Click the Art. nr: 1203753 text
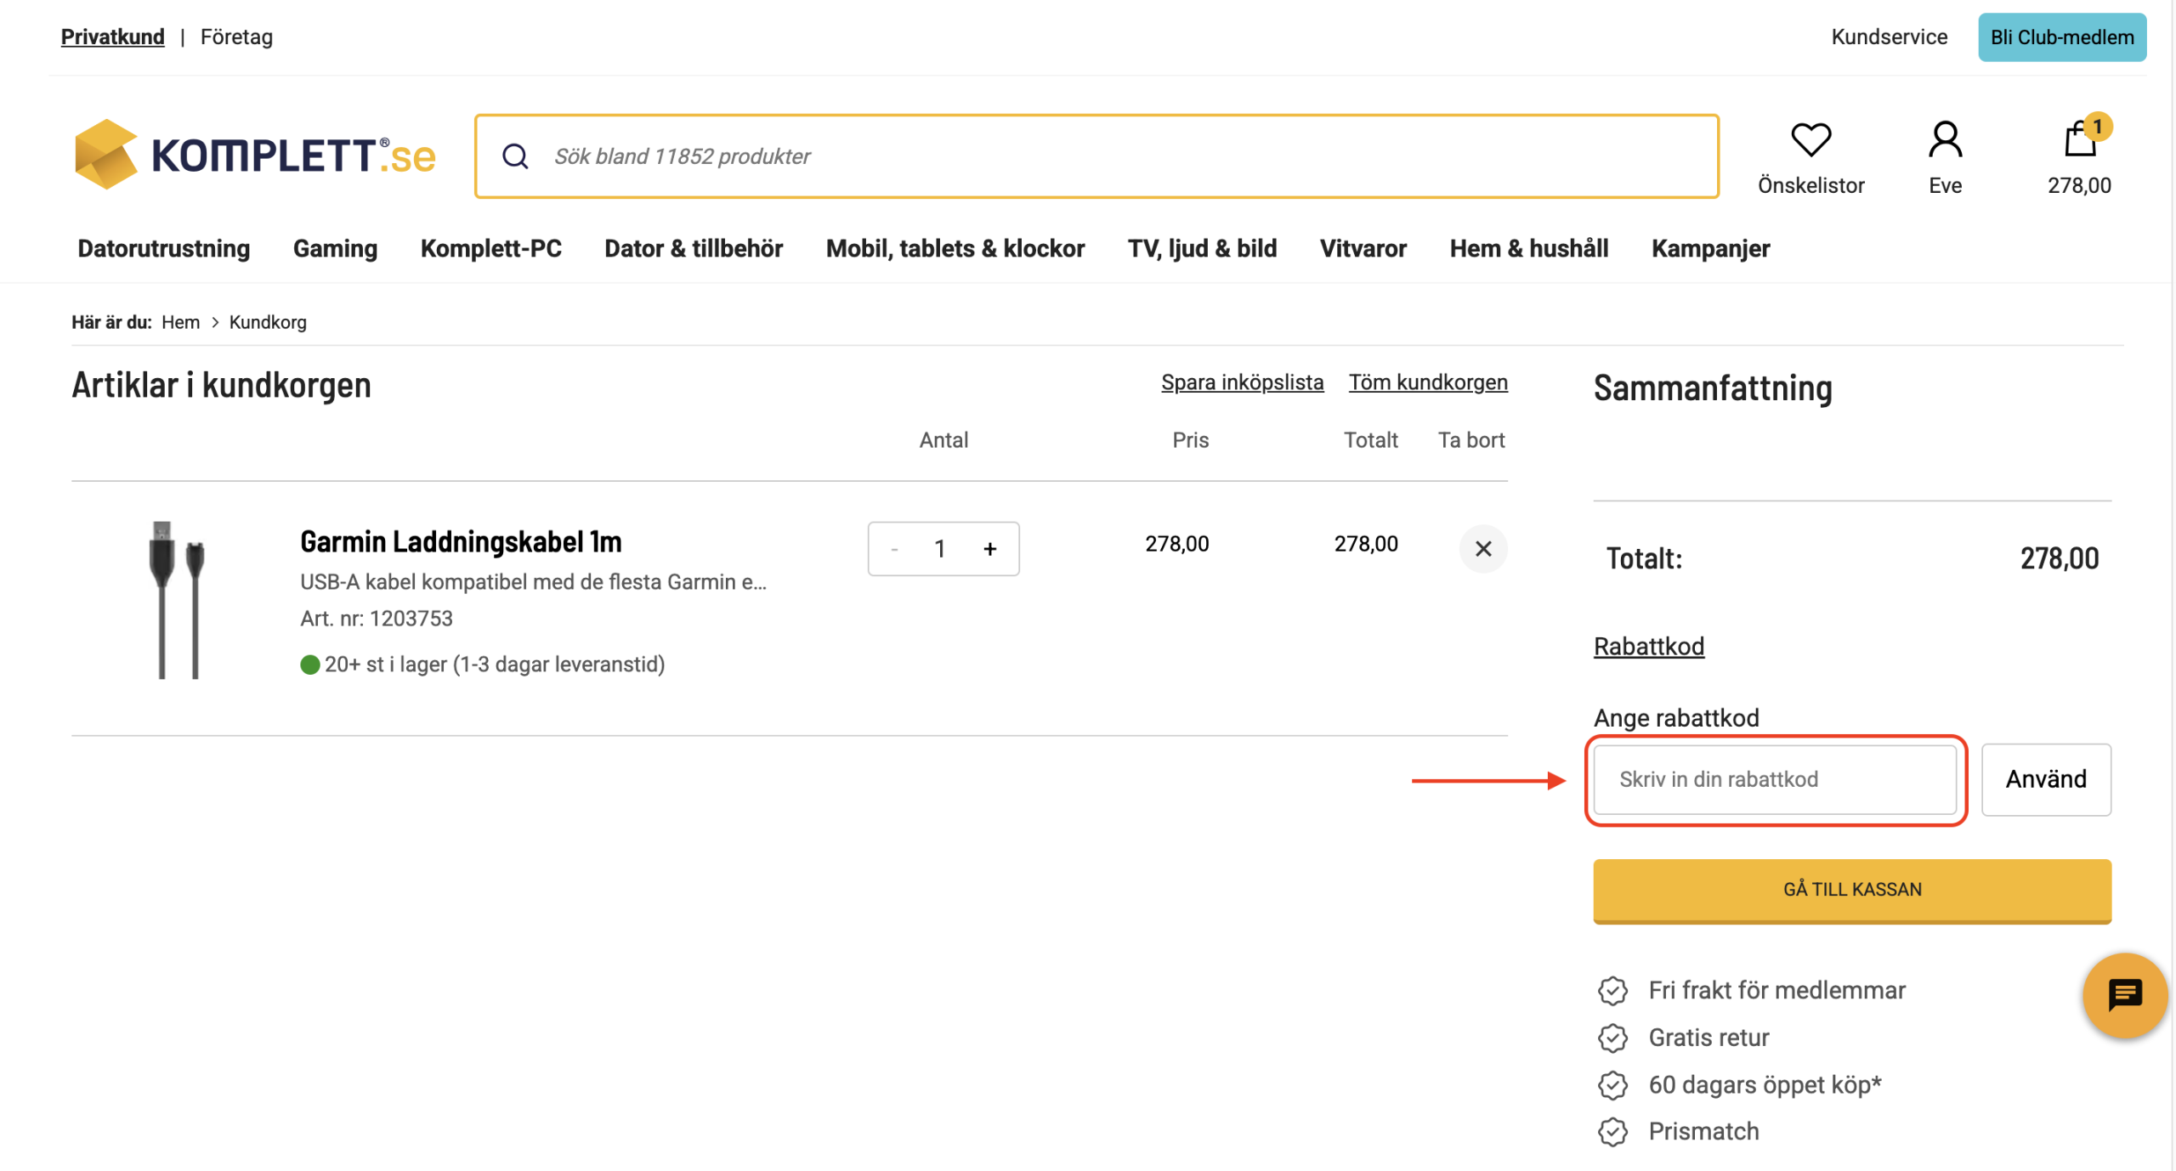The height and width of the screenshot is (1171, 2176). coord(377,619)
